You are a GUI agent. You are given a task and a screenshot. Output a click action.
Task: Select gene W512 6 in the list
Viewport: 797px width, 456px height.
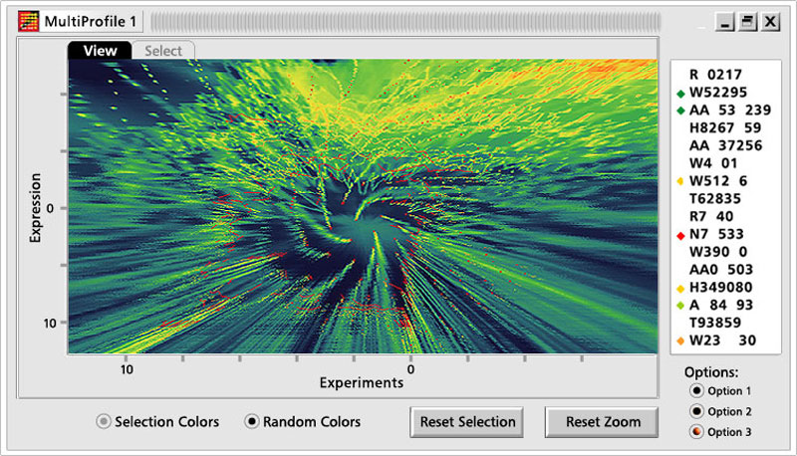tap(718, 181)
